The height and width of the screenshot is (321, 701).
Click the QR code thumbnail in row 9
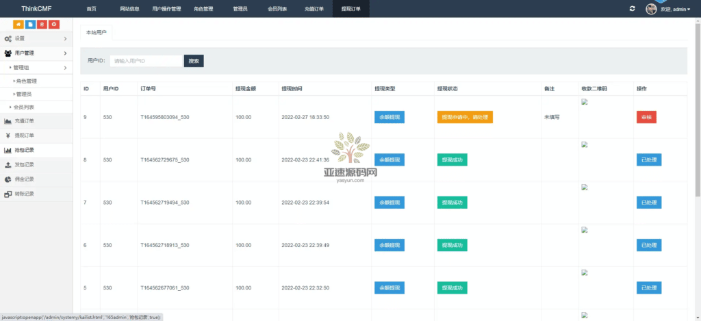tap(585, 103)
